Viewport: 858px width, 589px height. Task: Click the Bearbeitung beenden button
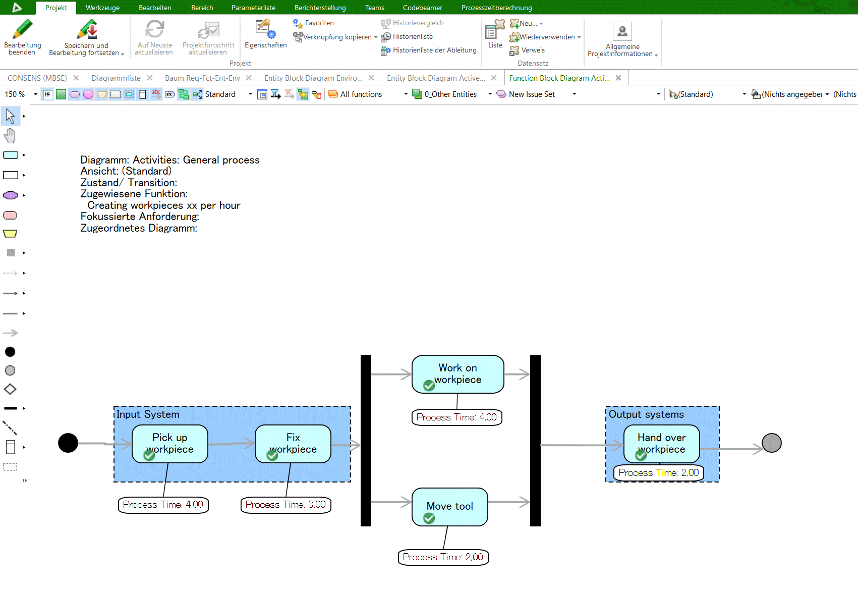point(22,37)
